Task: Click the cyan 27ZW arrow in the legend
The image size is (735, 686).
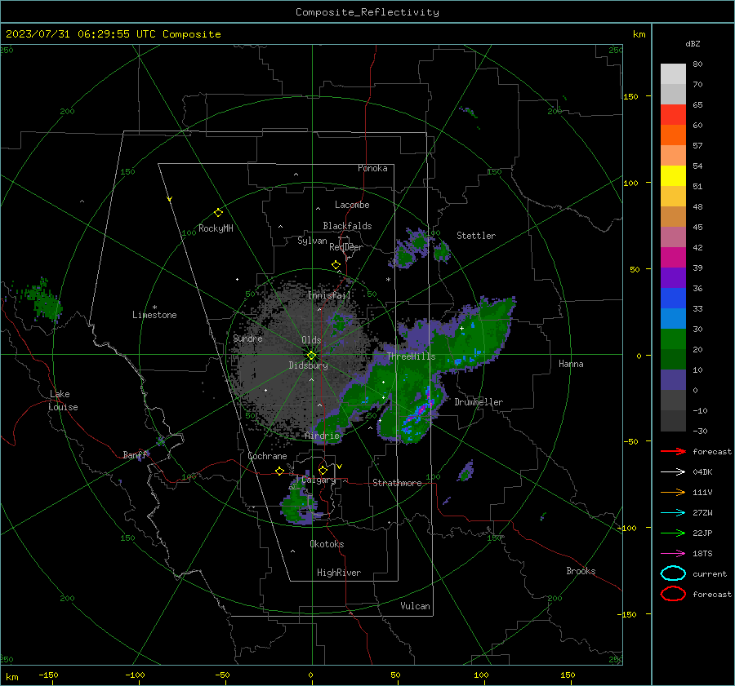Action: 673,513
